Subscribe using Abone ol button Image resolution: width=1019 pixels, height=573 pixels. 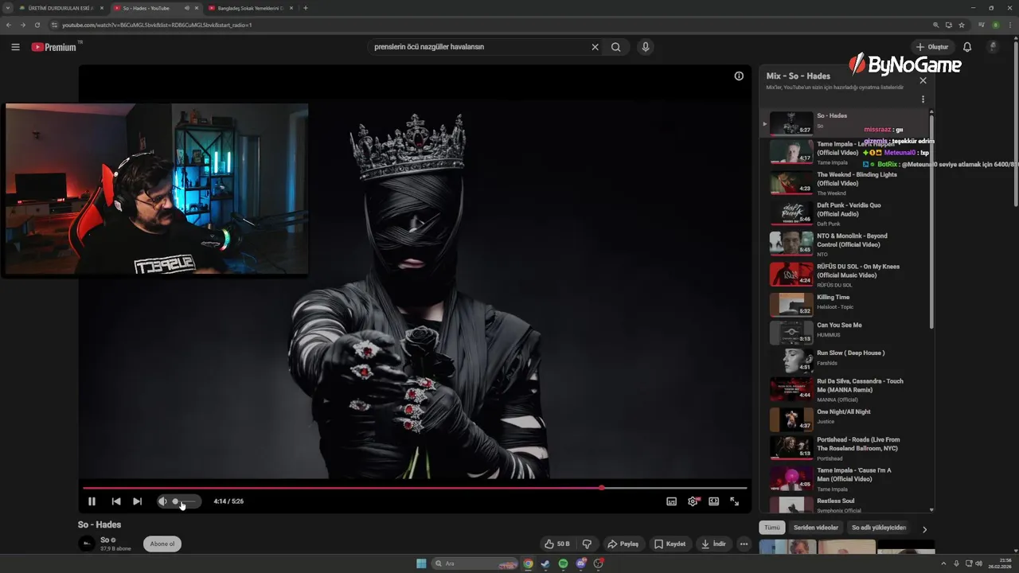pyautogui.click(x=162, y=544)
